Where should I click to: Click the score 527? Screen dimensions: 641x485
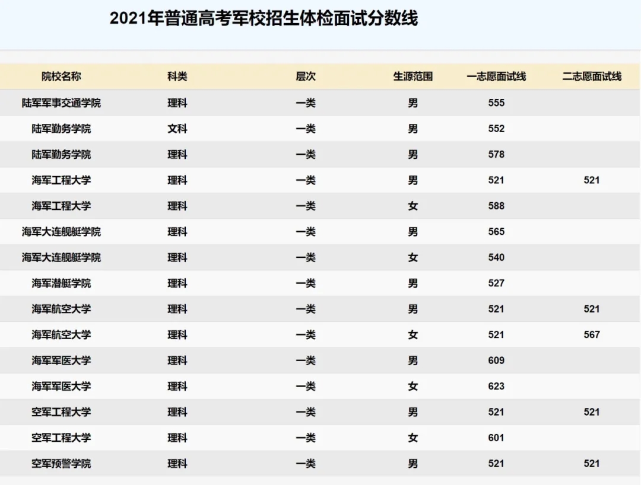click(496, 283)
